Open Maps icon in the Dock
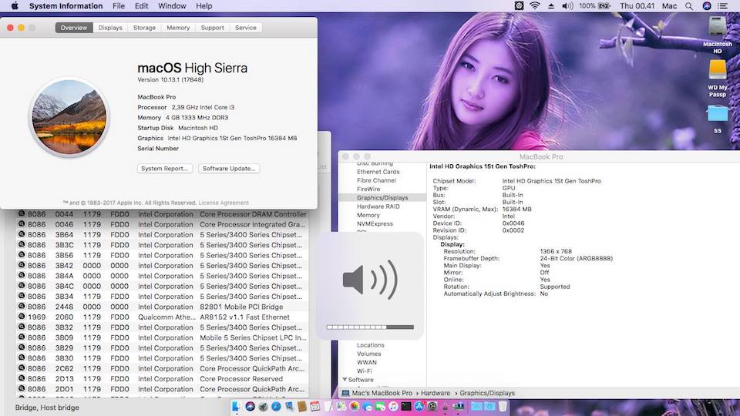This screenshot has height=416, width=740. (x=341, y=406)
